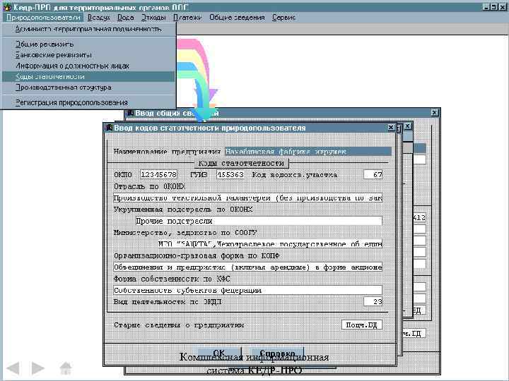Close the Ввод кодов статотчетности dialog
The width and height of the screenshot is (509, 381).
(x=391, y=128)
